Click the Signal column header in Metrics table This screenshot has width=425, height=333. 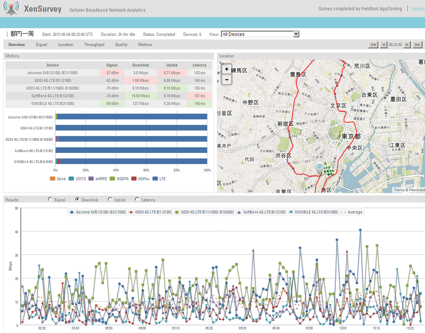click(112, 65)
